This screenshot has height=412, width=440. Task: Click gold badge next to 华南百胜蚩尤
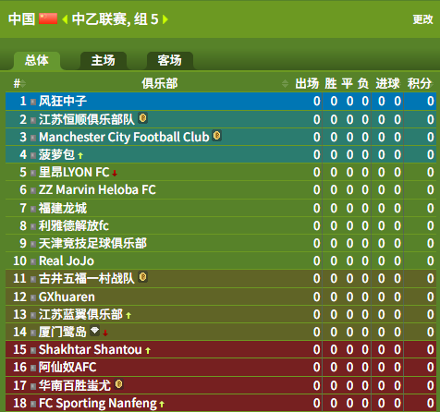pyautogui.click(x=119, y=384)
